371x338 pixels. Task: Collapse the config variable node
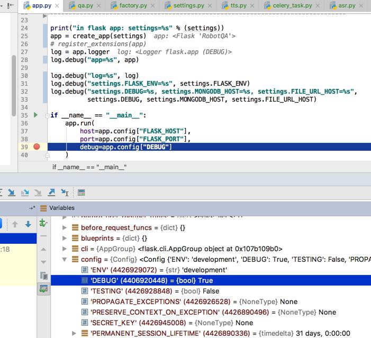pyautogui.click(x=65, y=259)
